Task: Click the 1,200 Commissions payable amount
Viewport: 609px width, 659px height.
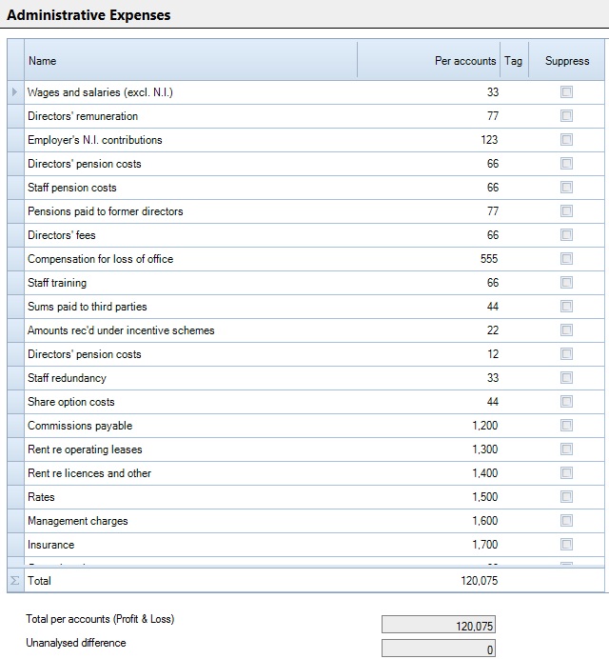Action: click(485, 426)
